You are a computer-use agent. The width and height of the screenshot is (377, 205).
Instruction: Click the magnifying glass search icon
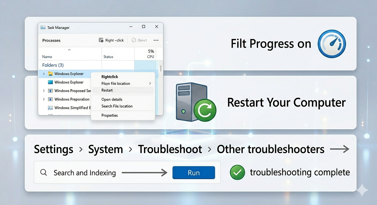(x=44, y=172)
